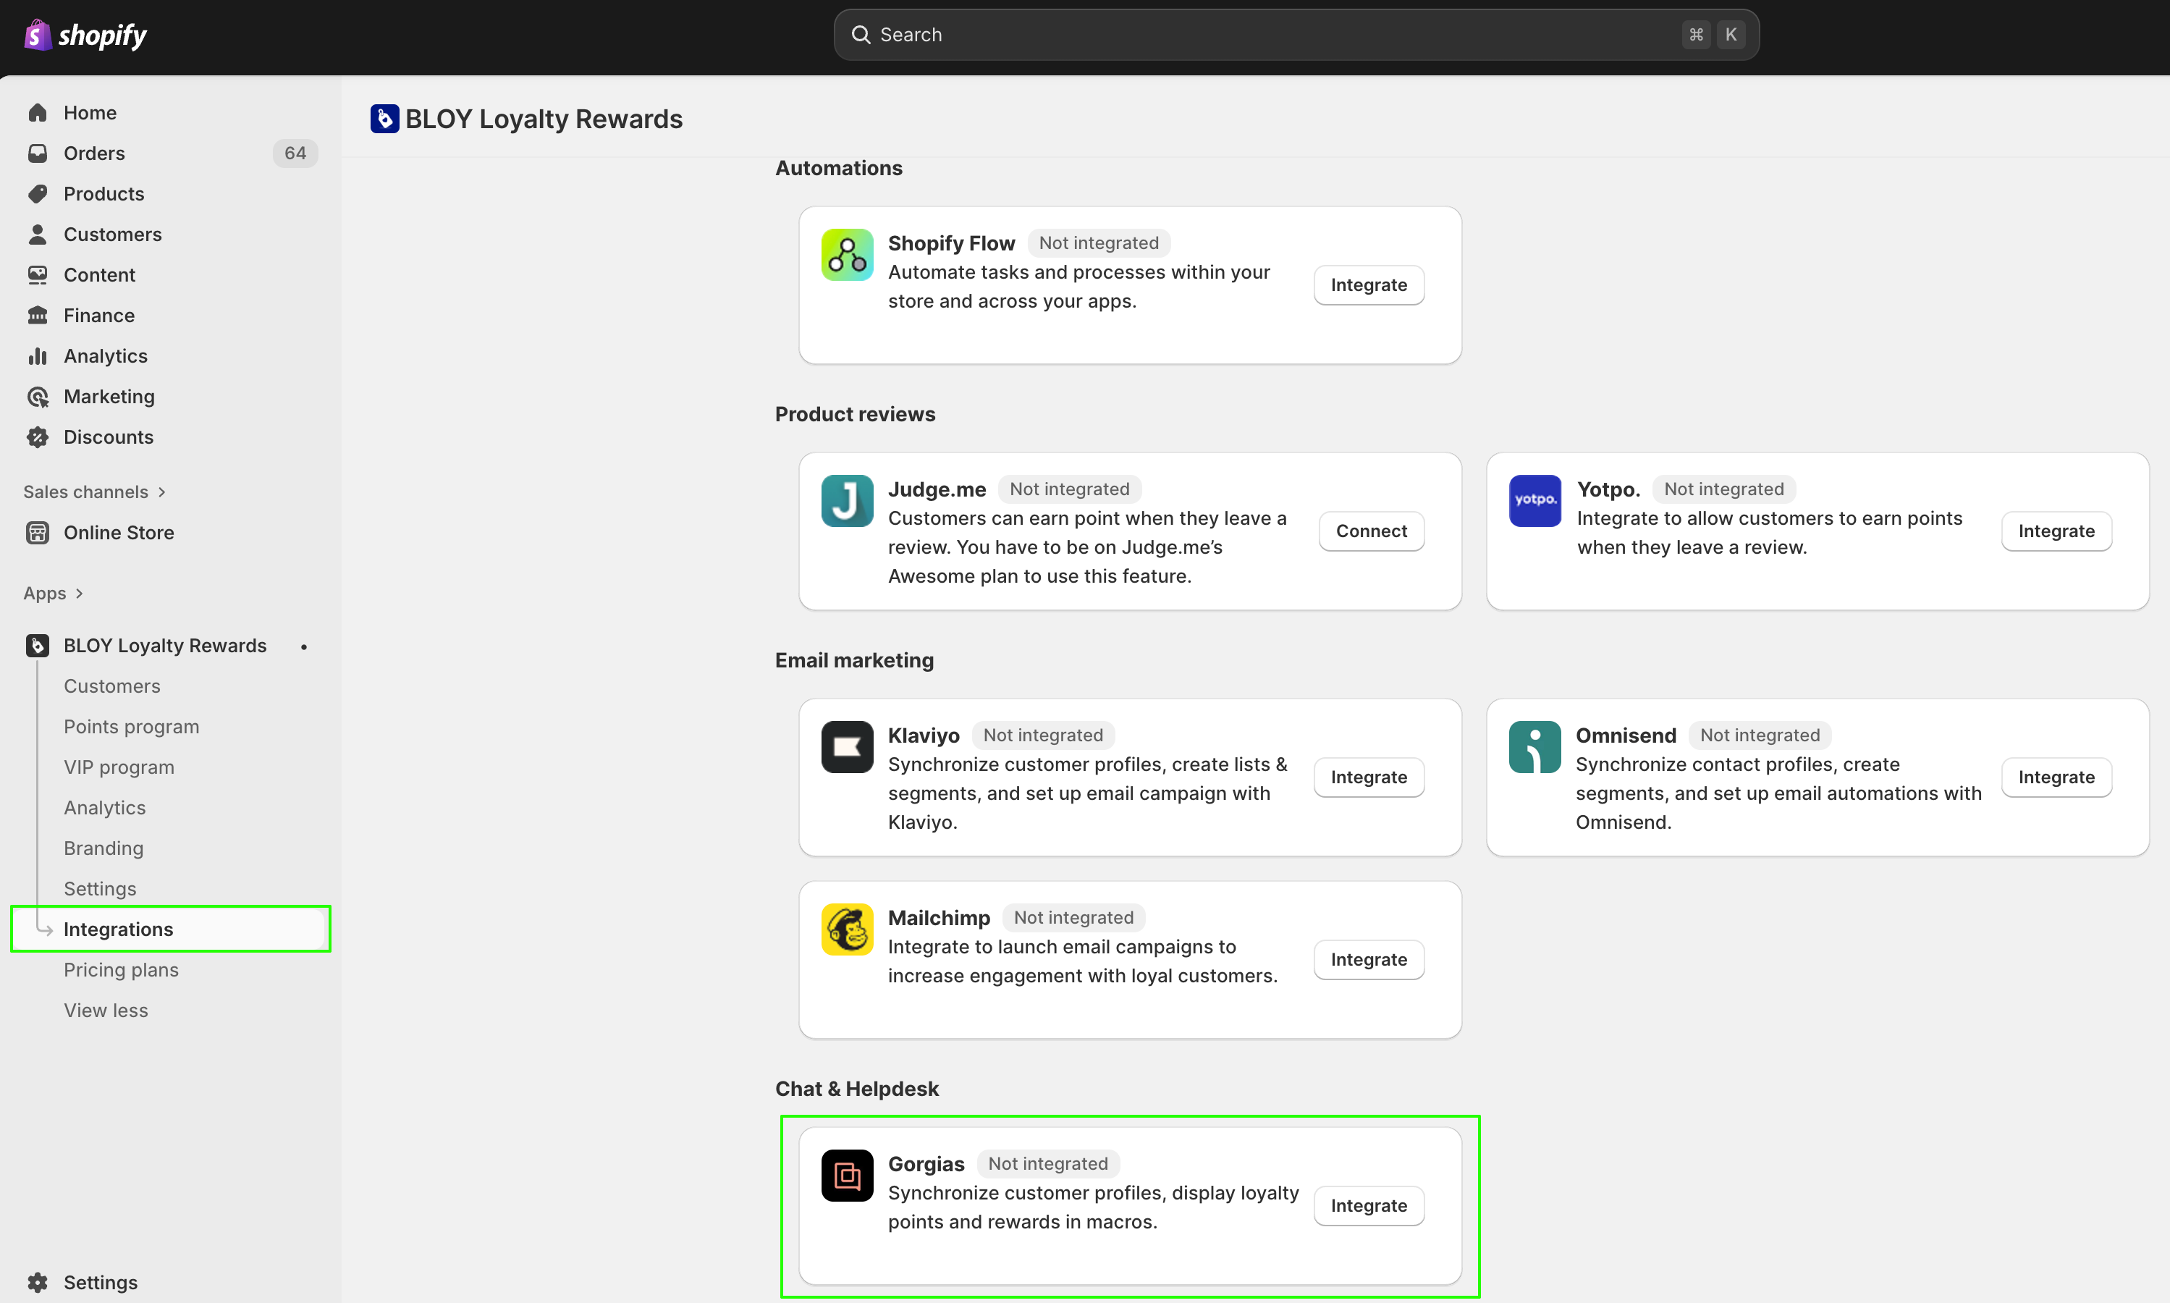Open Analytics under BLOY Loyalty Rewards
Image resolution: width=2170 pixels, height=1303 pixels.
[x=106, y=808]
